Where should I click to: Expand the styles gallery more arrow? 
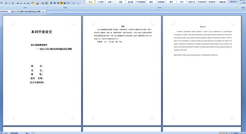pyautogui.click(x=228, y=3)
